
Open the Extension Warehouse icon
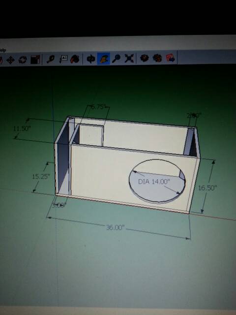157,58
